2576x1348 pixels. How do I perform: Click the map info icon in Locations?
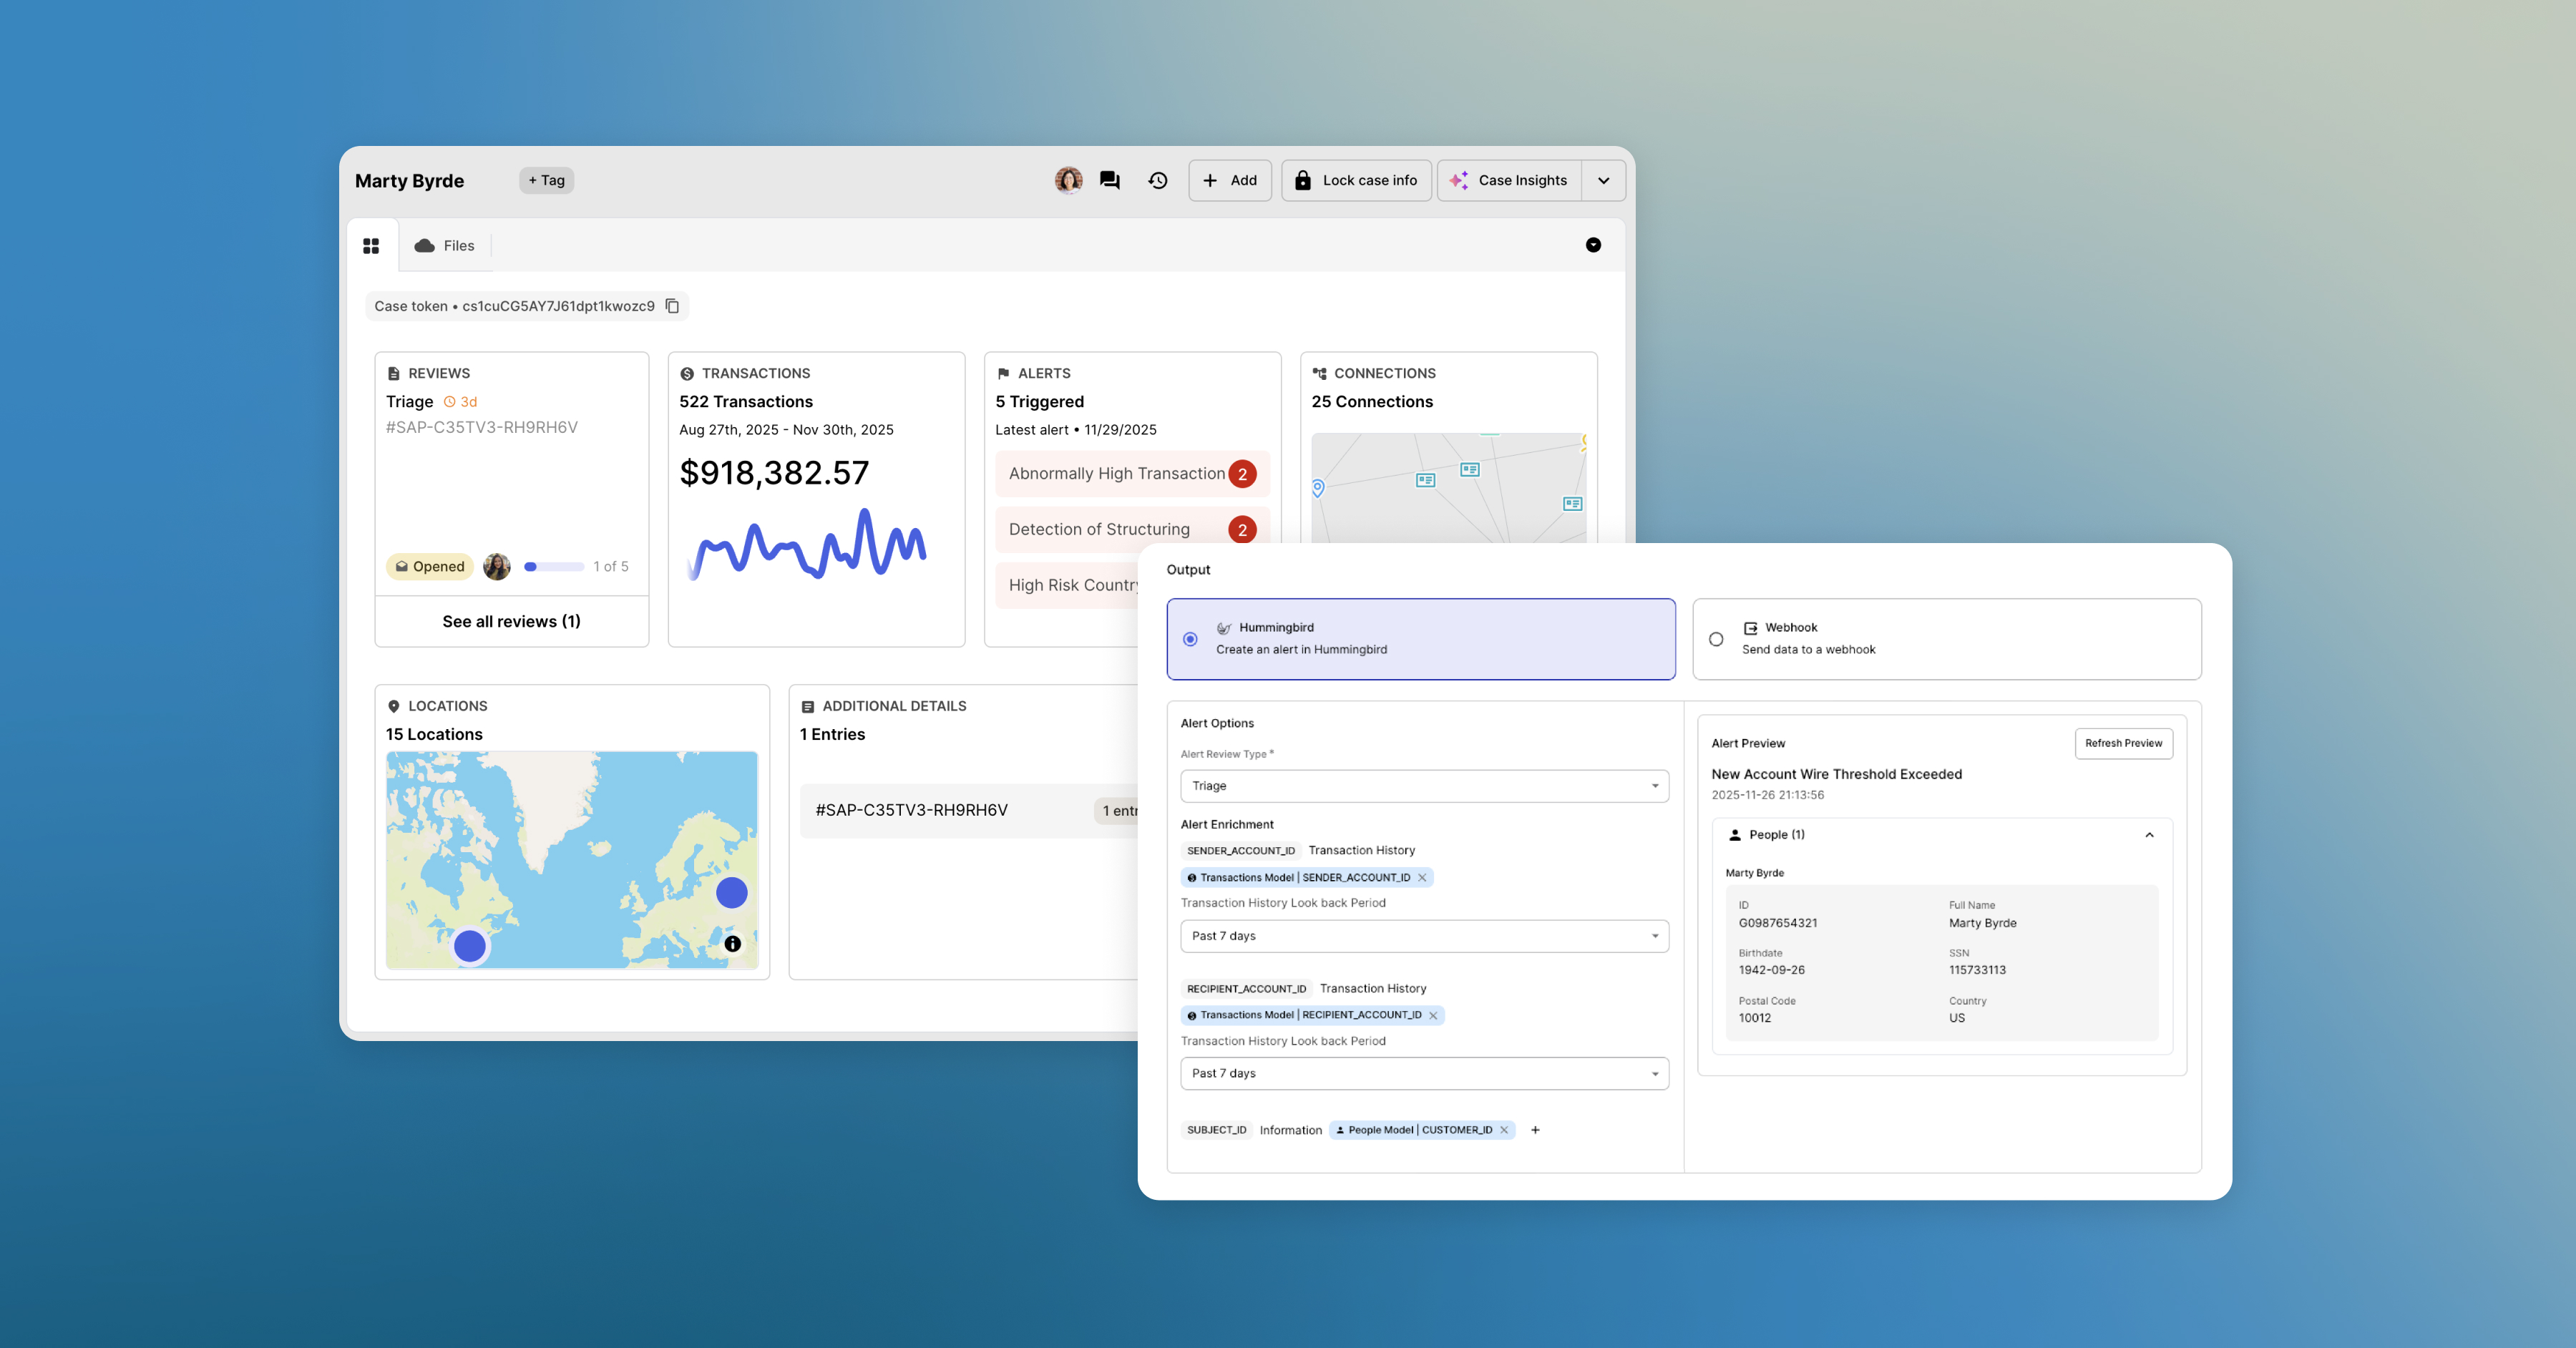732,943
